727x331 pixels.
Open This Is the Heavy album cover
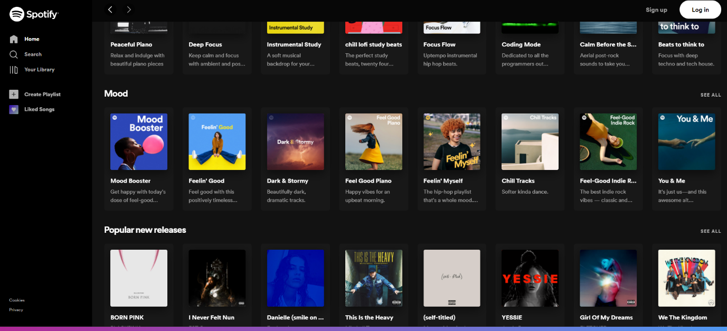coord(374,278)
